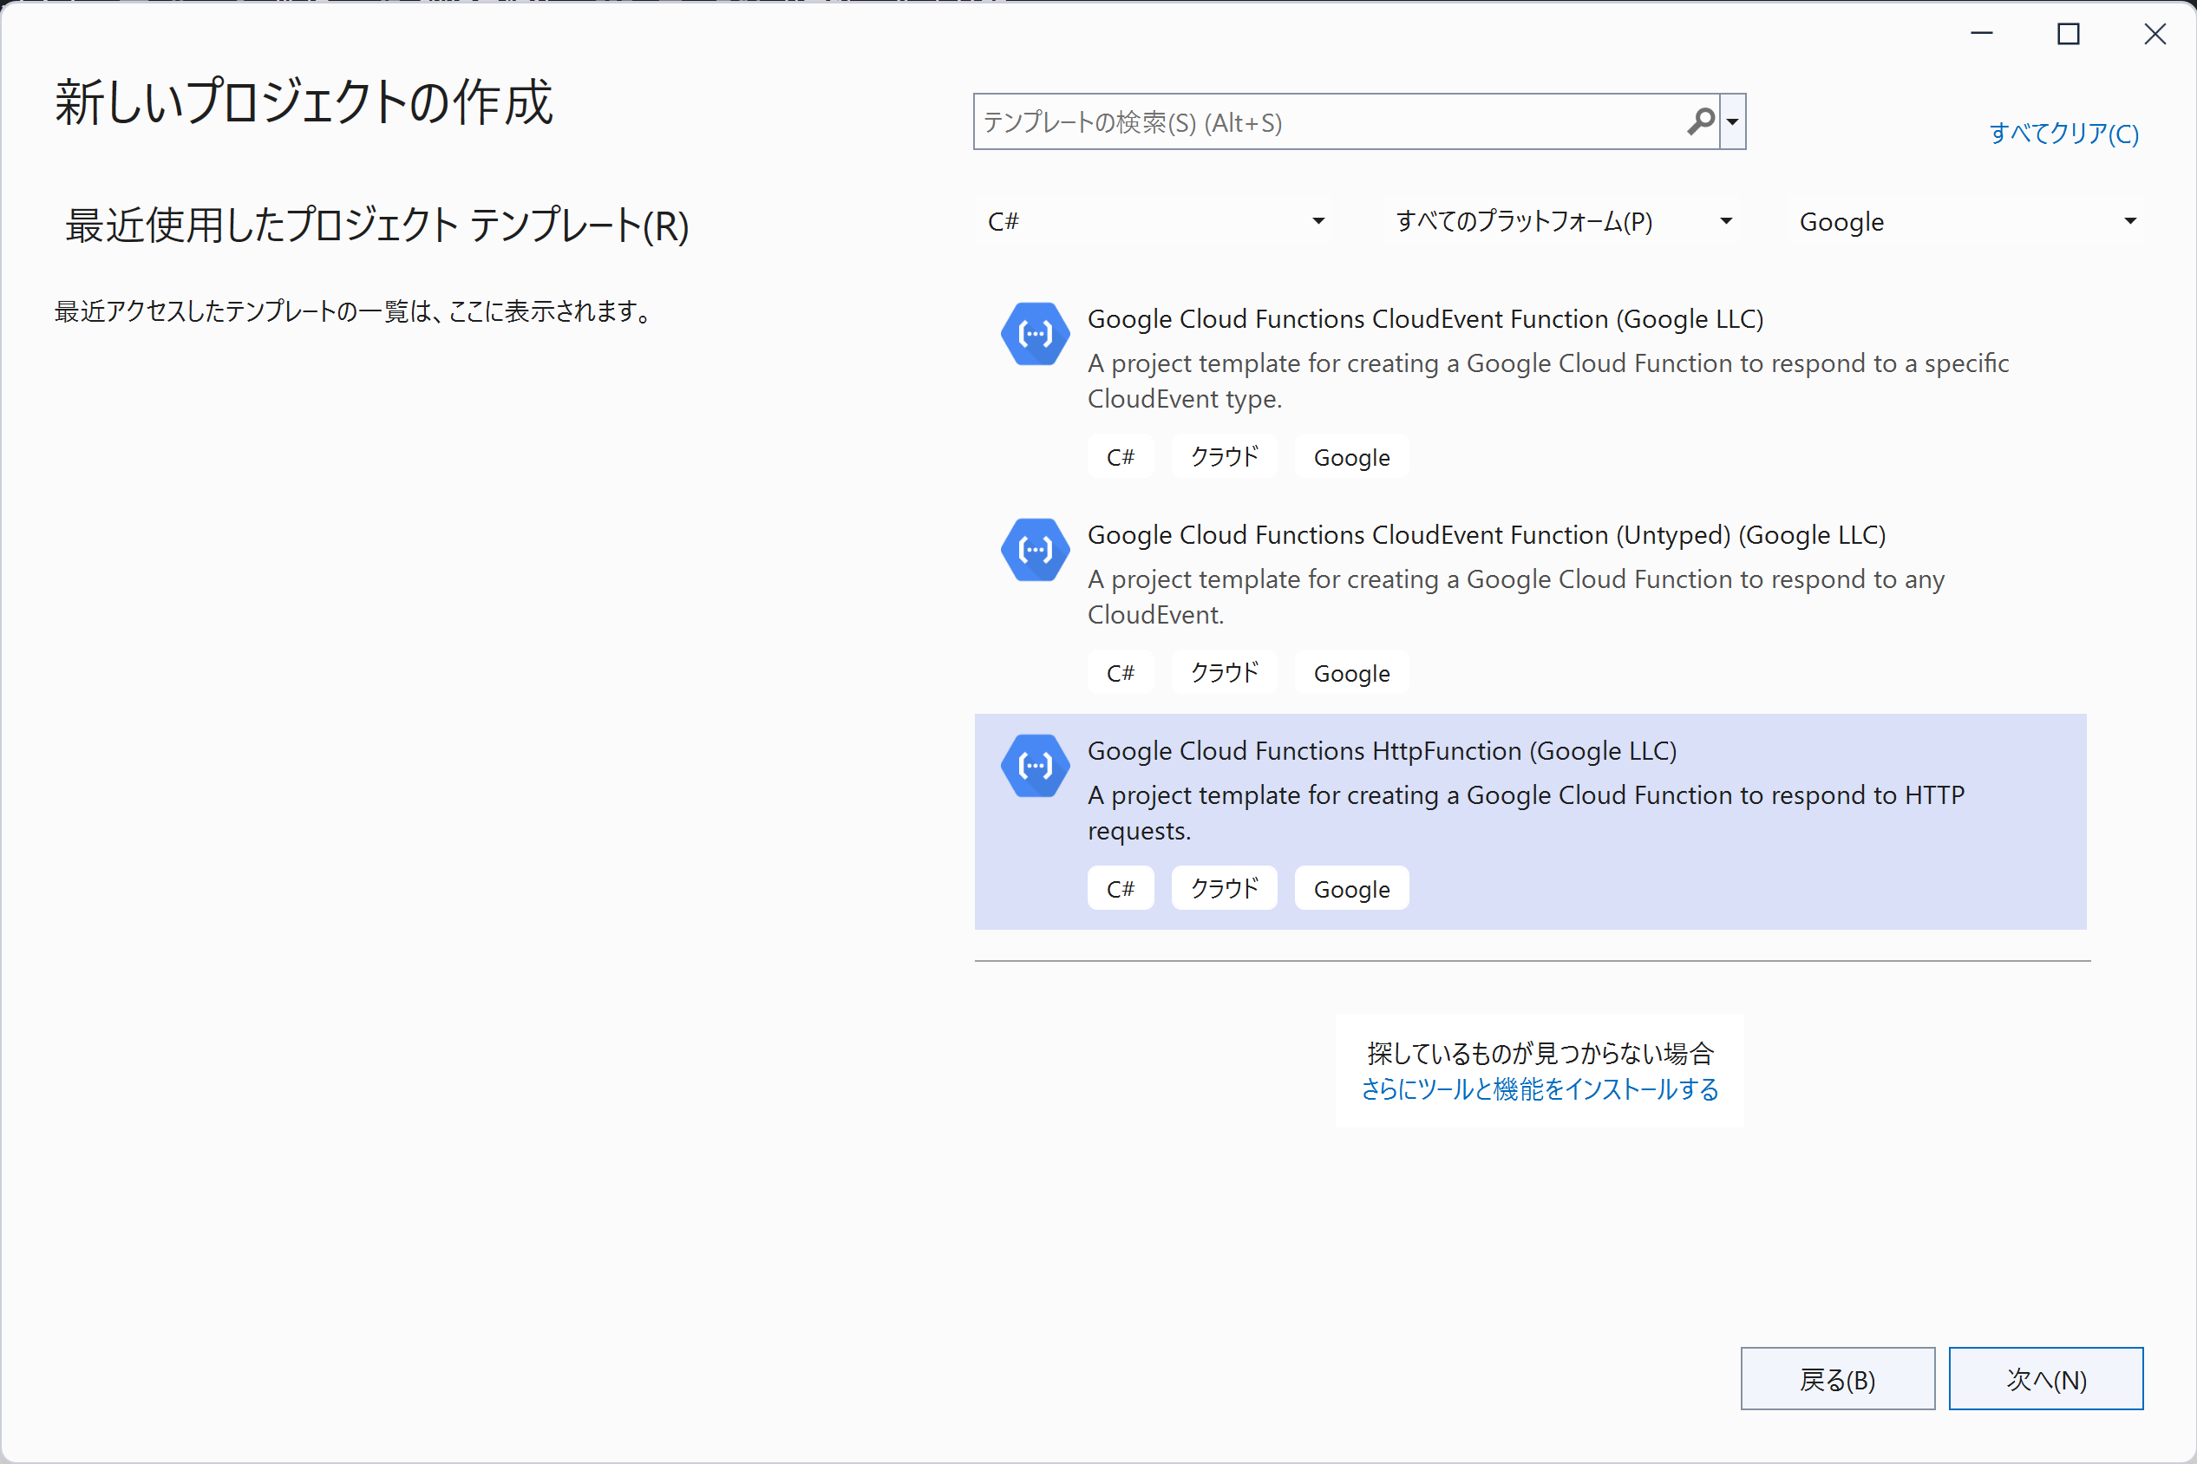
Task: Maximize the dialog window
Action: [x=2068, y=35]
